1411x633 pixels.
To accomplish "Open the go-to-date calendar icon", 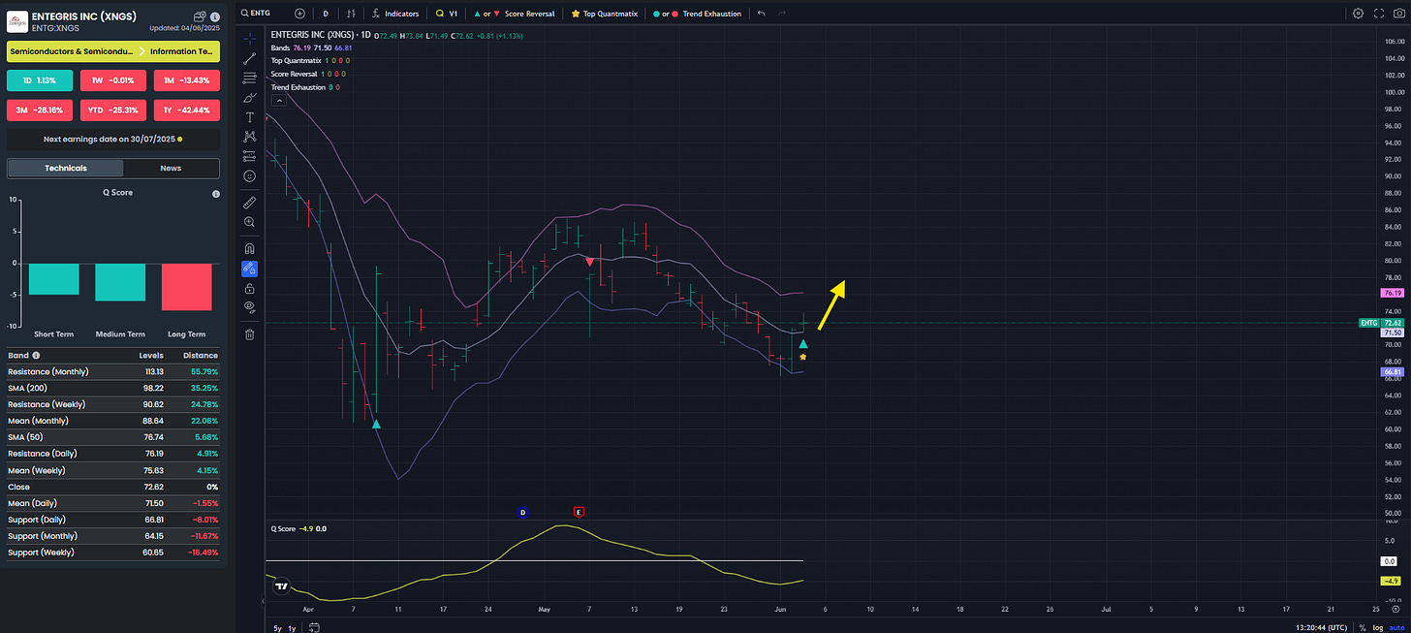I will click(x=314, y=628).
